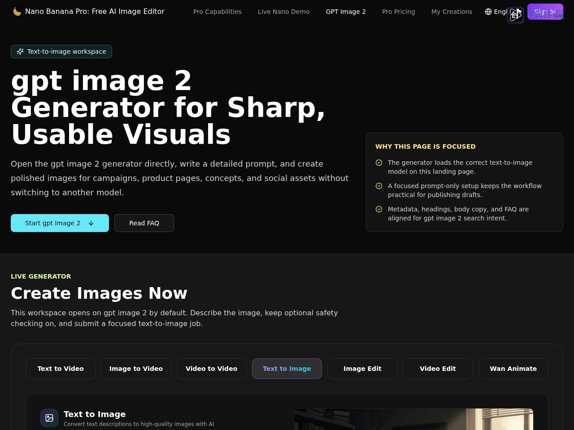Click check icon beside 'A focused prompt-only setup'
This screenshot has width=574, height=430.
click(x=379, y=186)
